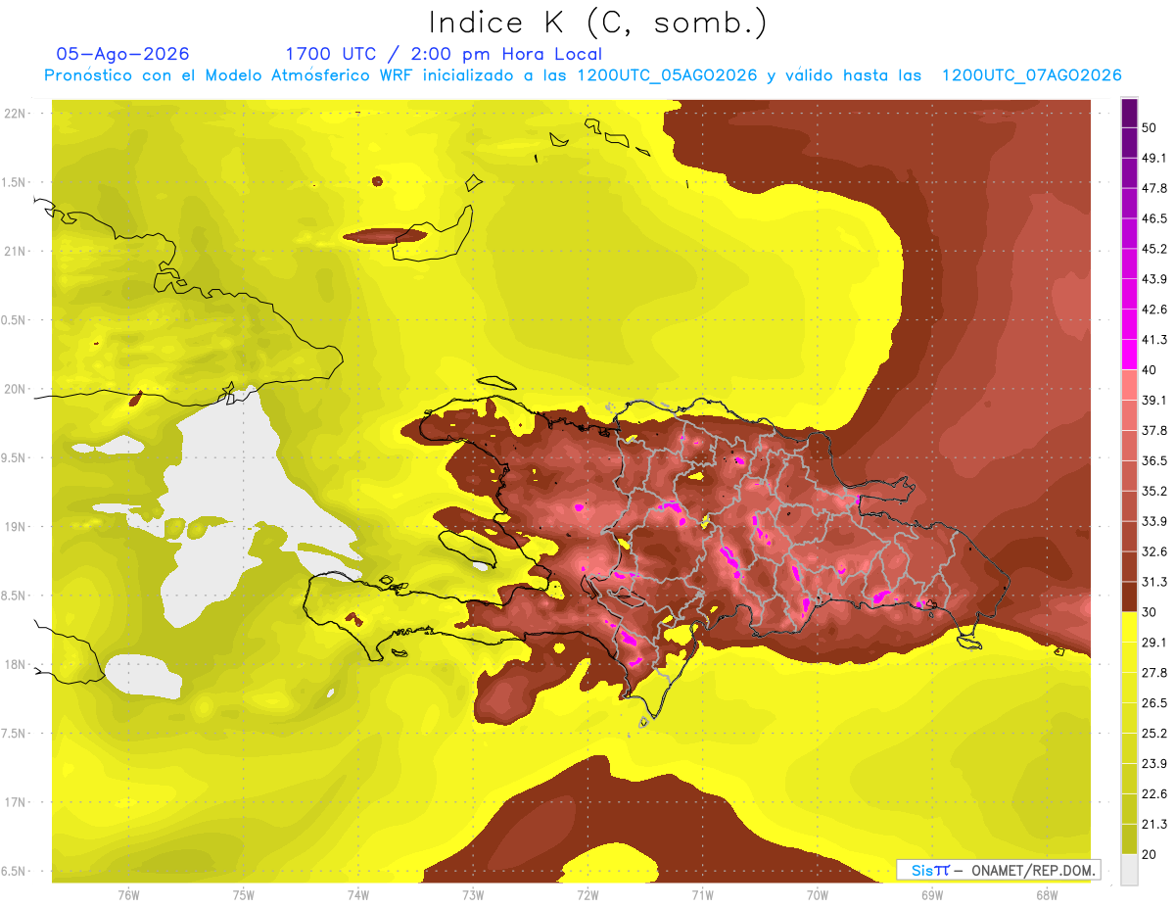Click the legend value '21.3'
This screenshot has width=1175, height=908.
click(x=1154, y=825)
